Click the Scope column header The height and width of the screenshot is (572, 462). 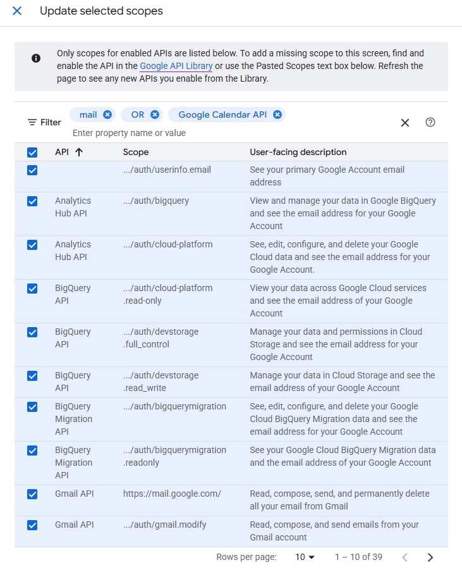pyautogui.click(x=135, y=152)
